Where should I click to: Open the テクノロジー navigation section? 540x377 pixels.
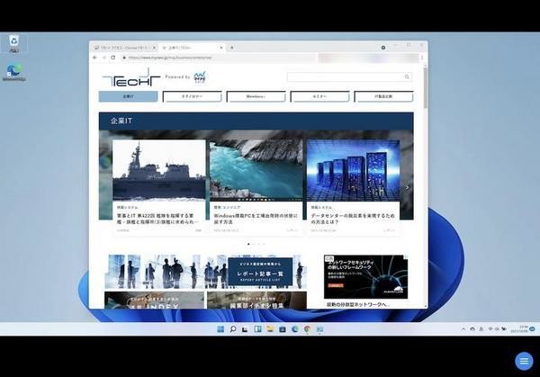(192, 96)
